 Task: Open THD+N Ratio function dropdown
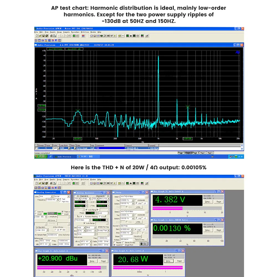point(90,220)
